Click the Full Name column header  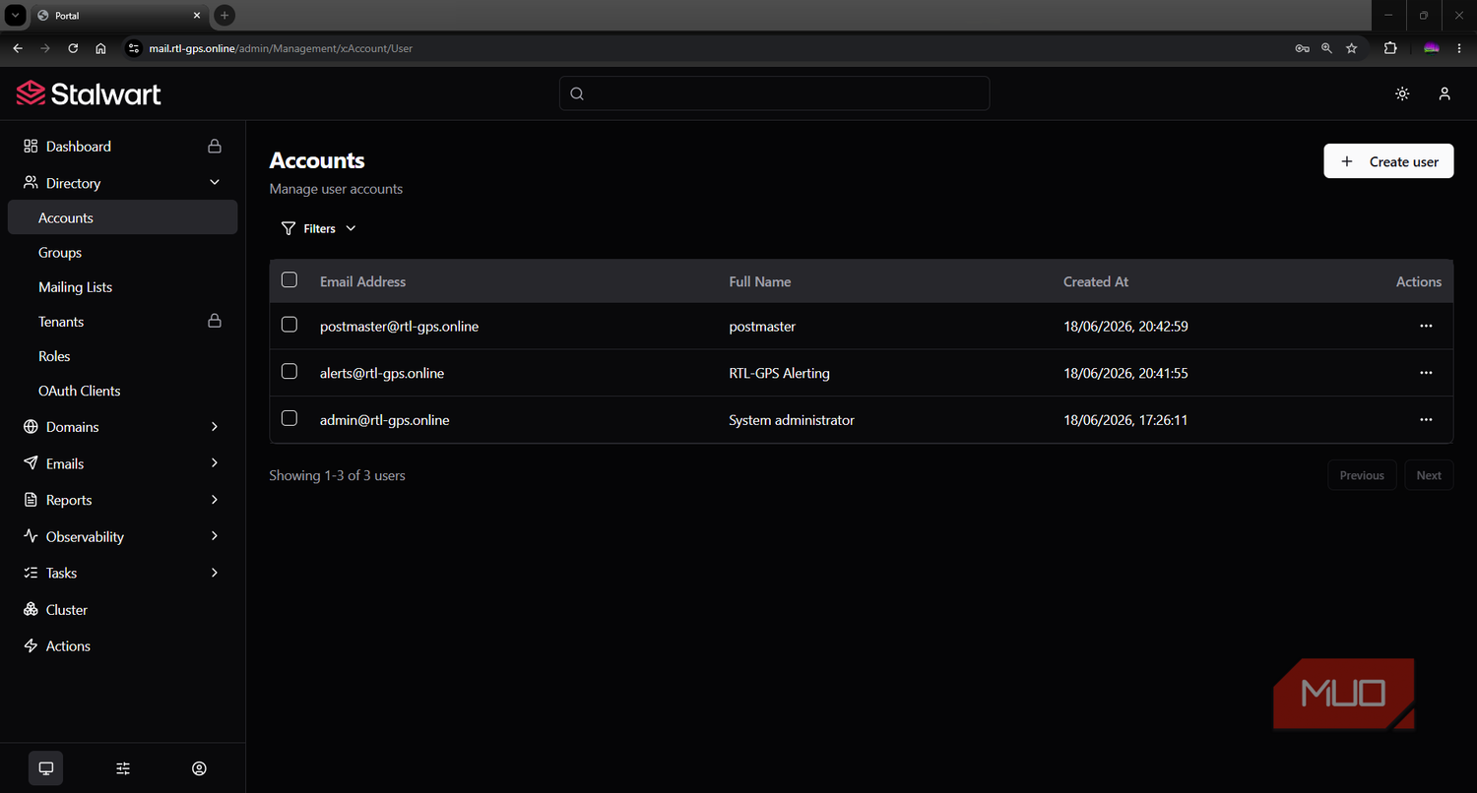[x=759, y=281]
